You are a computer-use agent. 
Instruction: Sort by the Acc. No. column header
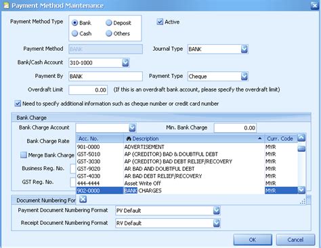[x=100, y=138]
